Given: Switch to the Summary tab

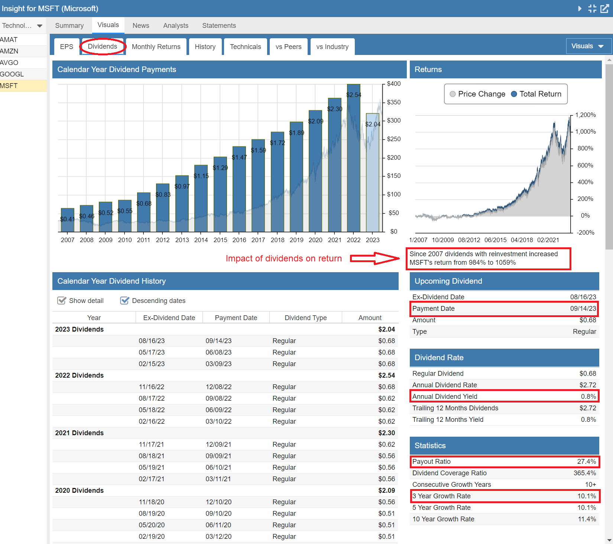Looking at the screenshot, I should coord(69,26).
